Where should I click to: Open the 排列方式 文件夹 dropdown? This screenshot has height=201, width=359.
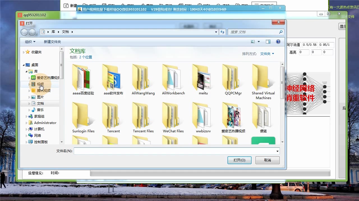pyautogui.click(x=267, y=54)
